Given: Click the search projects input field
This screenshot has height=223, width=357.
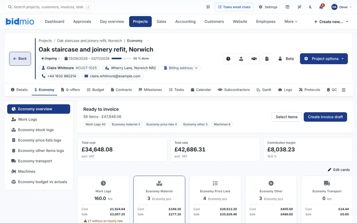Looking at the screenshot, I should [49, 7].
